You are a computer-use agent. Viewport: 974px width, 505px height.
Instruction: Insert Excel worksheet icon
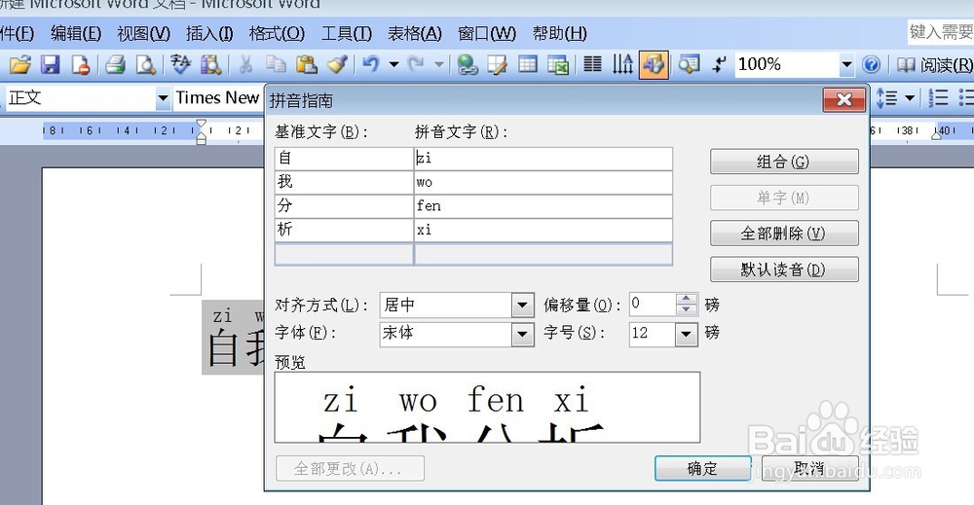[558, 64]
